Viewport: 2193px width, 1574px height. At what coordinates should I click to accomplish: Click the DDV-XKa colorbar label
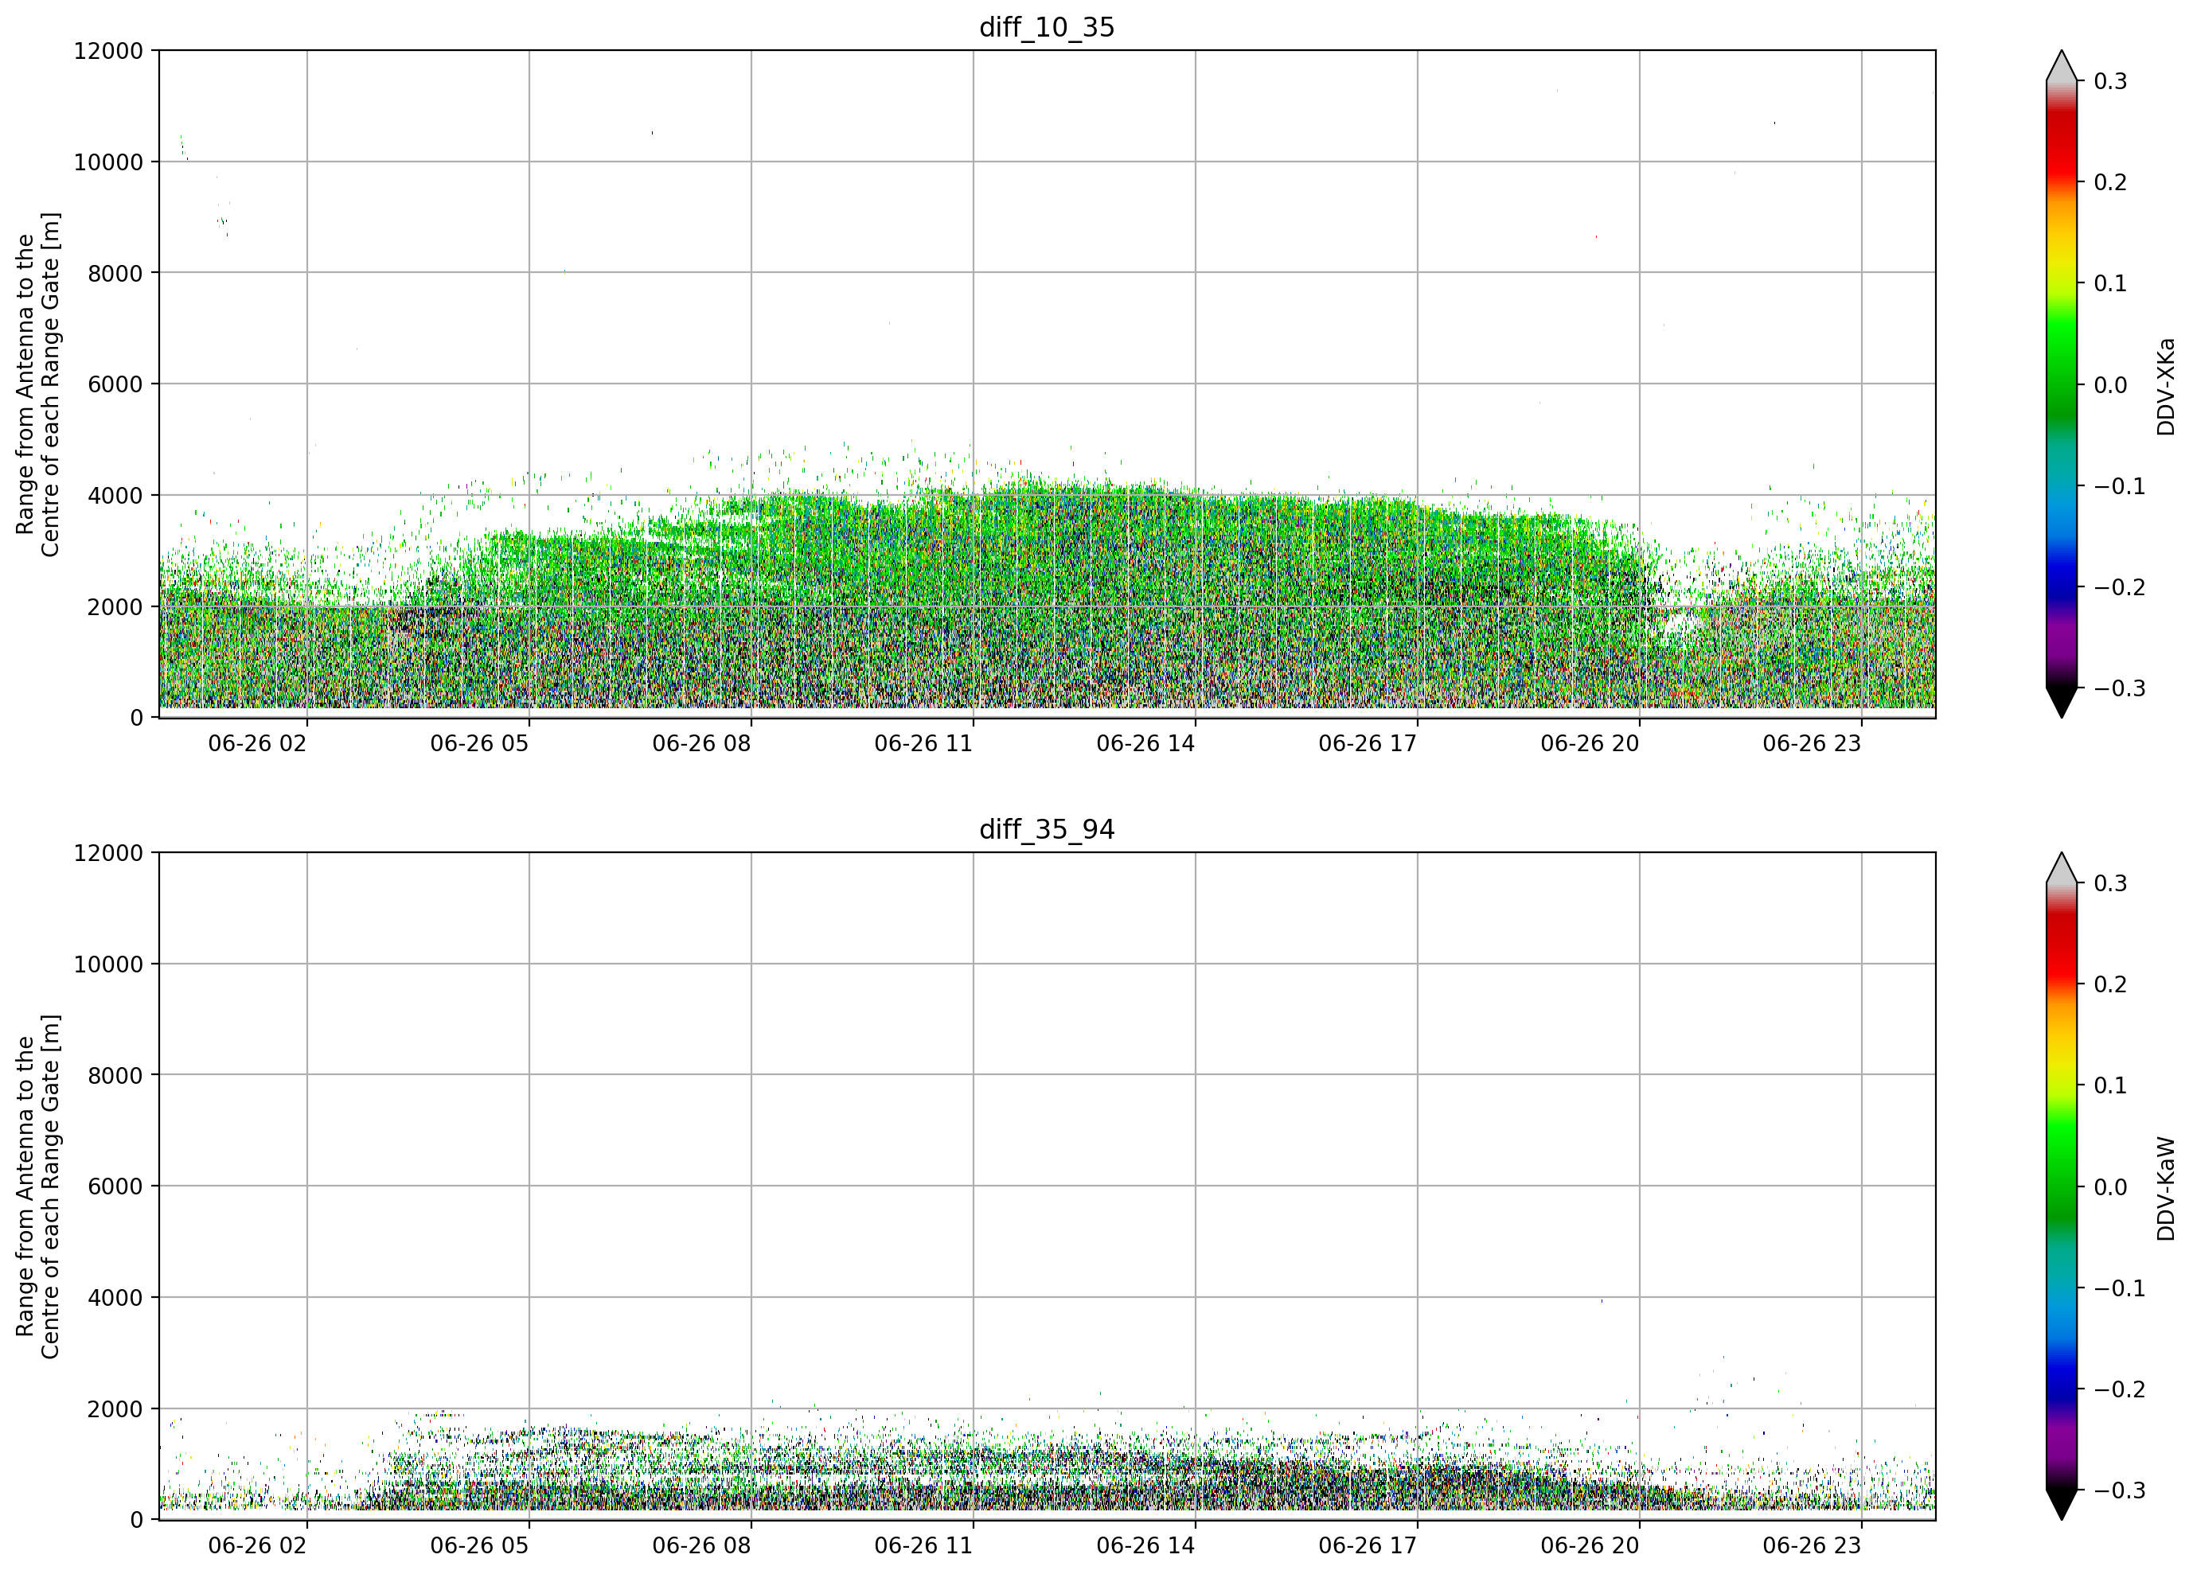tap(2165, 387)
